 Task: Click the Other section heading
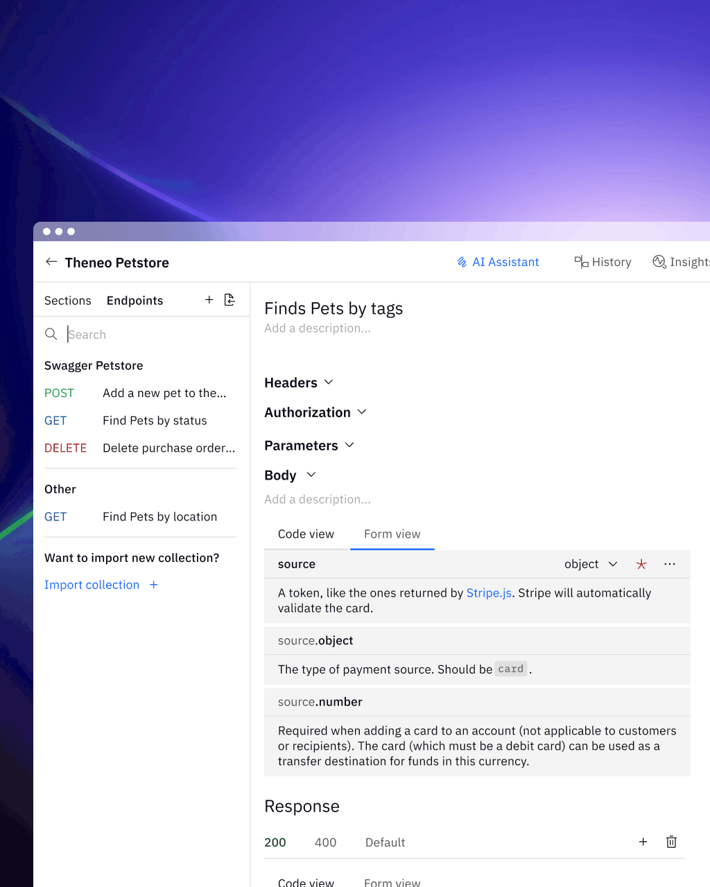point(60,489)
